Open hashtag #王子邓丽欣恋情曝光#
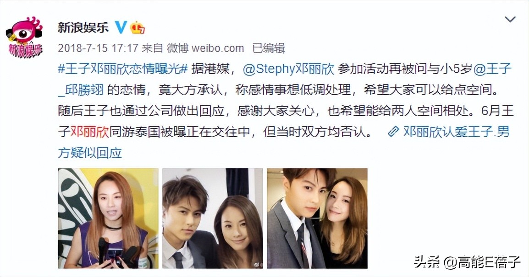Screen dimensions: 529x277 (x=123, y=69)
